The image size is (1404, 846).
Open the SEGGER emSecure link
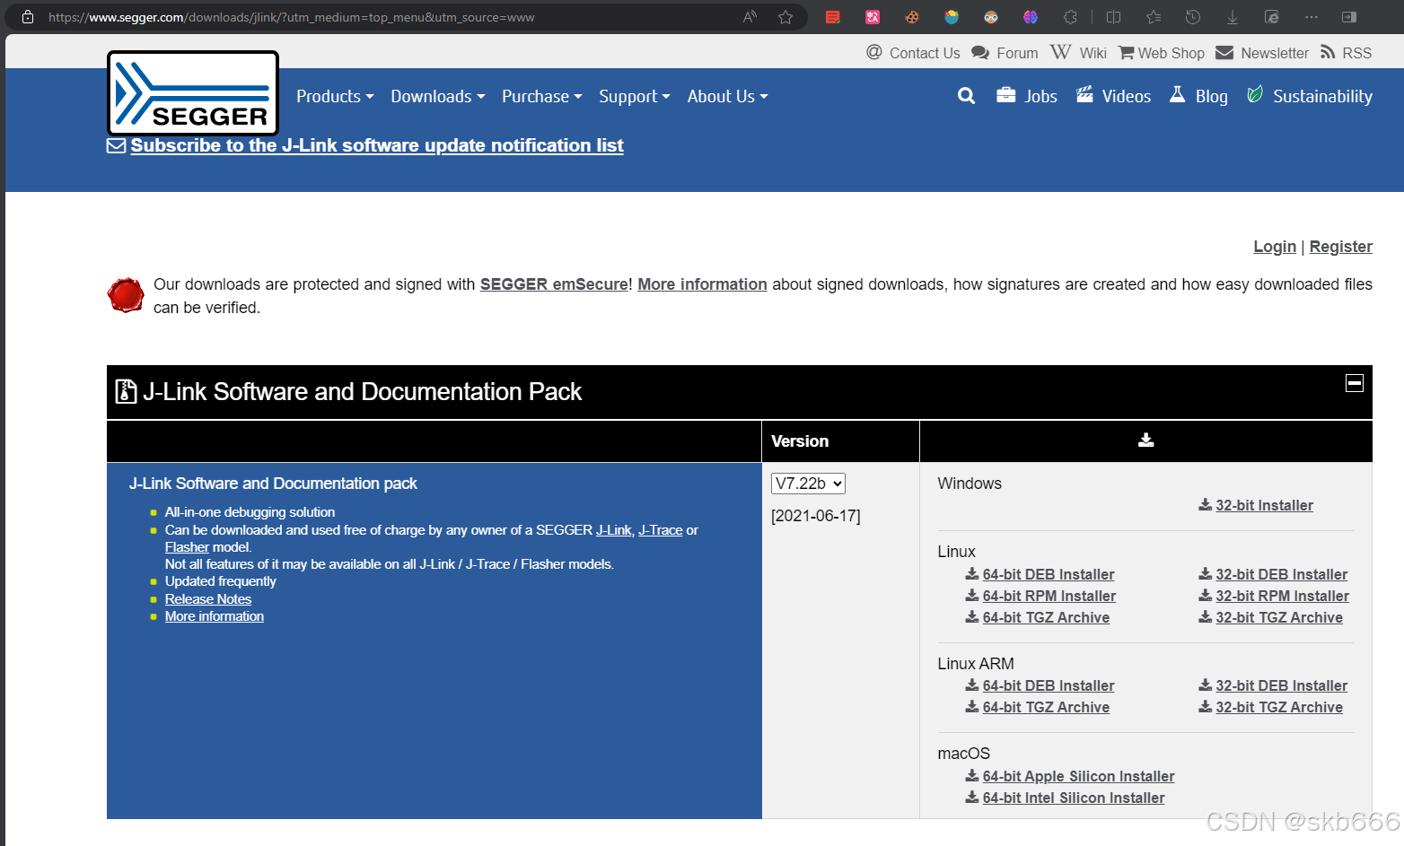(x=554, y=284)
